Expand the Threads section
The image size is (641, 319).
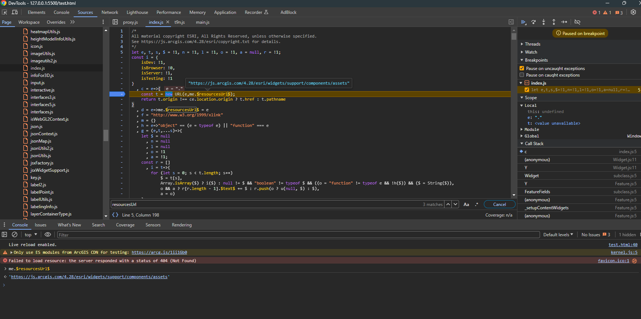point(532,44)
